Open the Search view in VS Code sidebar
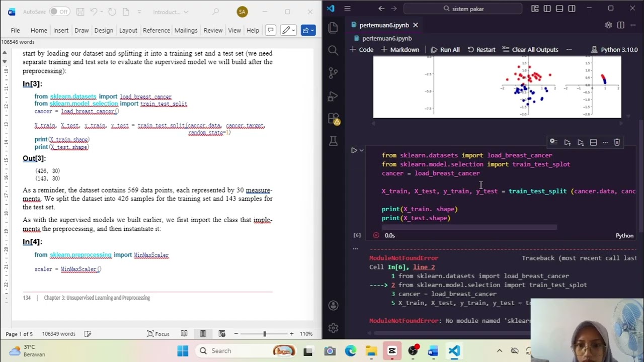 pyautogui.click(x=333, y=50)
